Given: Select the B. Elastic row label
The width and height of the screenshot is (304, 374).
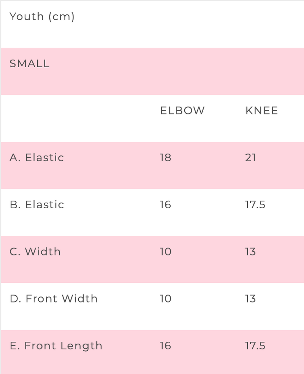Looking at the screenshot, I should [x=37, y=204].
